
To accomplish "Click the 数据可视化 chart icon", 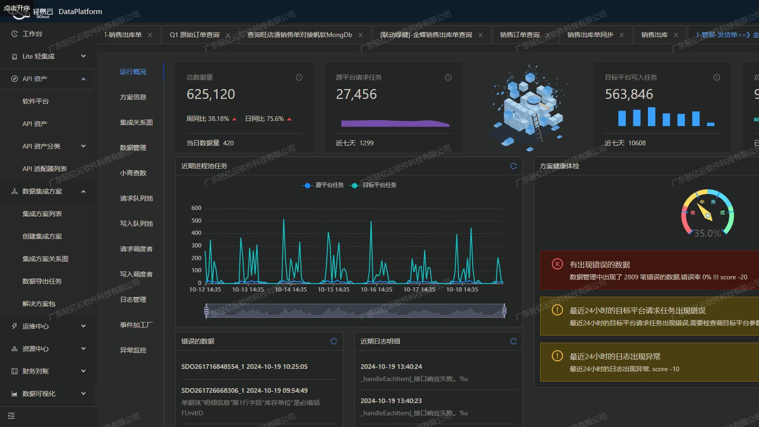I will 15,394.
